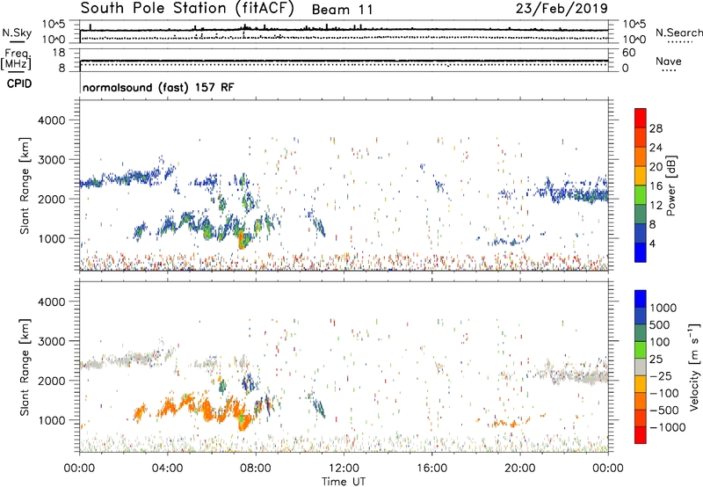Click the "N.Sky" legend label

pyautogui.click(x=17, y=33)
